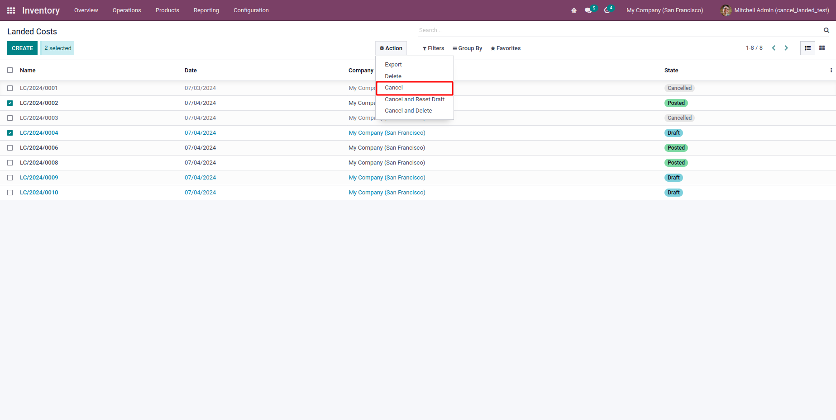Choose Cancel and Reset Draft action

pos(415,99)
